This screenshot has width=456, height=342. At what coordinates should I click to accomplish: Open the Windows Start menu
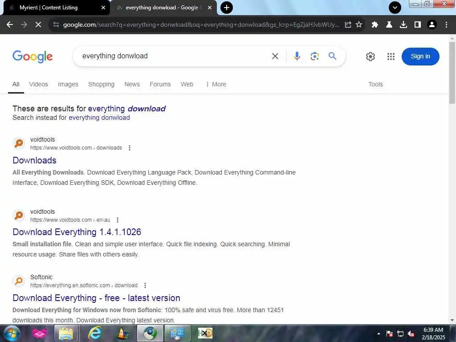(x=12, y=333)
